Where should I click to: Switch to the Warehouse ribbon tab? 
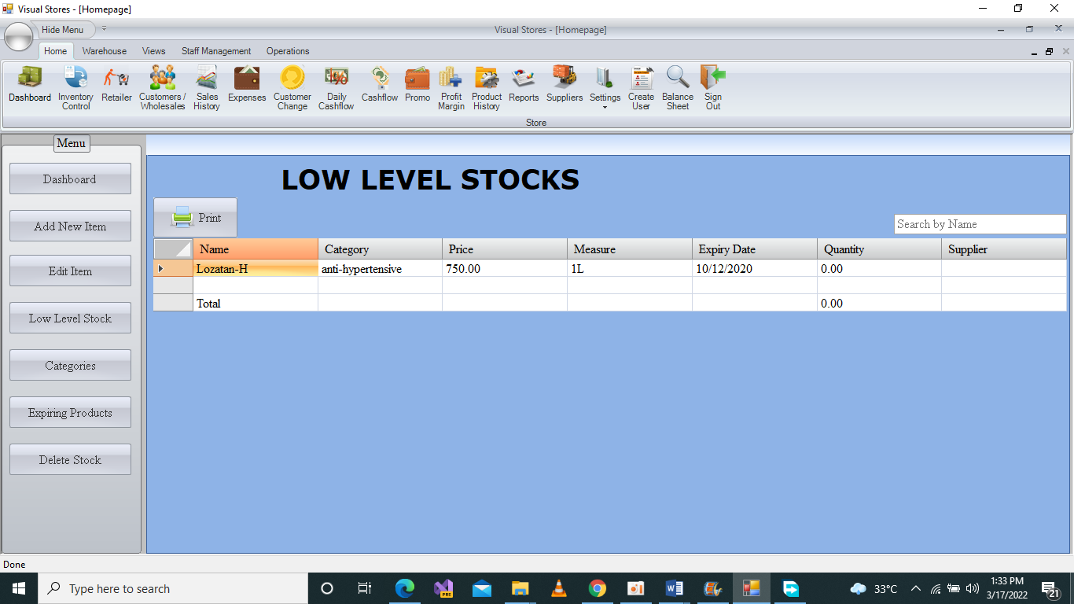(x=105, y=51)
